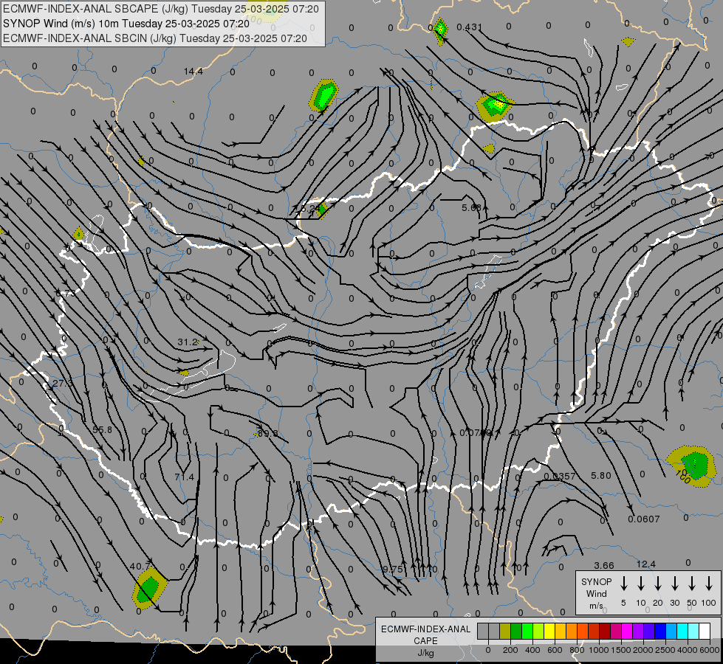Pick the pure blue swatch in CAPE legend
Screen dimensions: 723x664
[x=660, y=631]
